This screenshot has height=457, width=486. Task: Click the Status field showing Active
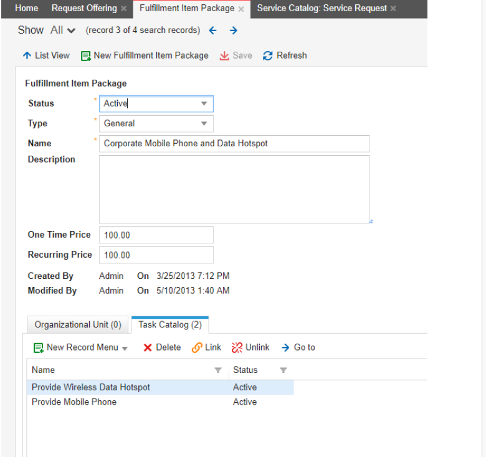[x=156, y=104]
